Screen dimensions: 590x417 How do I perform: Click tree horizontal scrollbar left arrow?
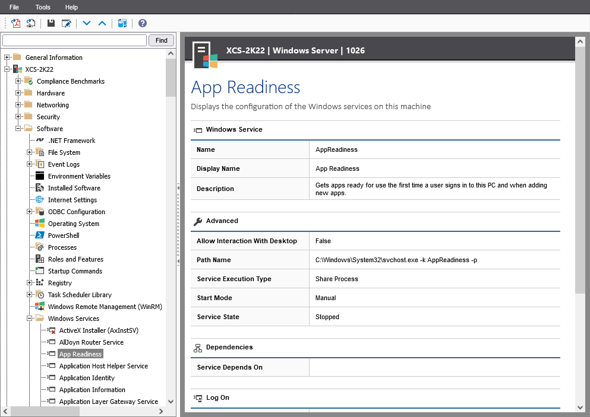[5, 412]
